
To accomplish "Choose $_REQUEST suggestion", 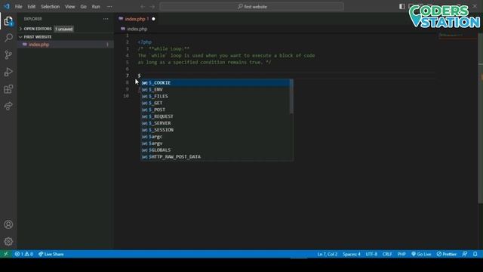I will tap(215, 116).
